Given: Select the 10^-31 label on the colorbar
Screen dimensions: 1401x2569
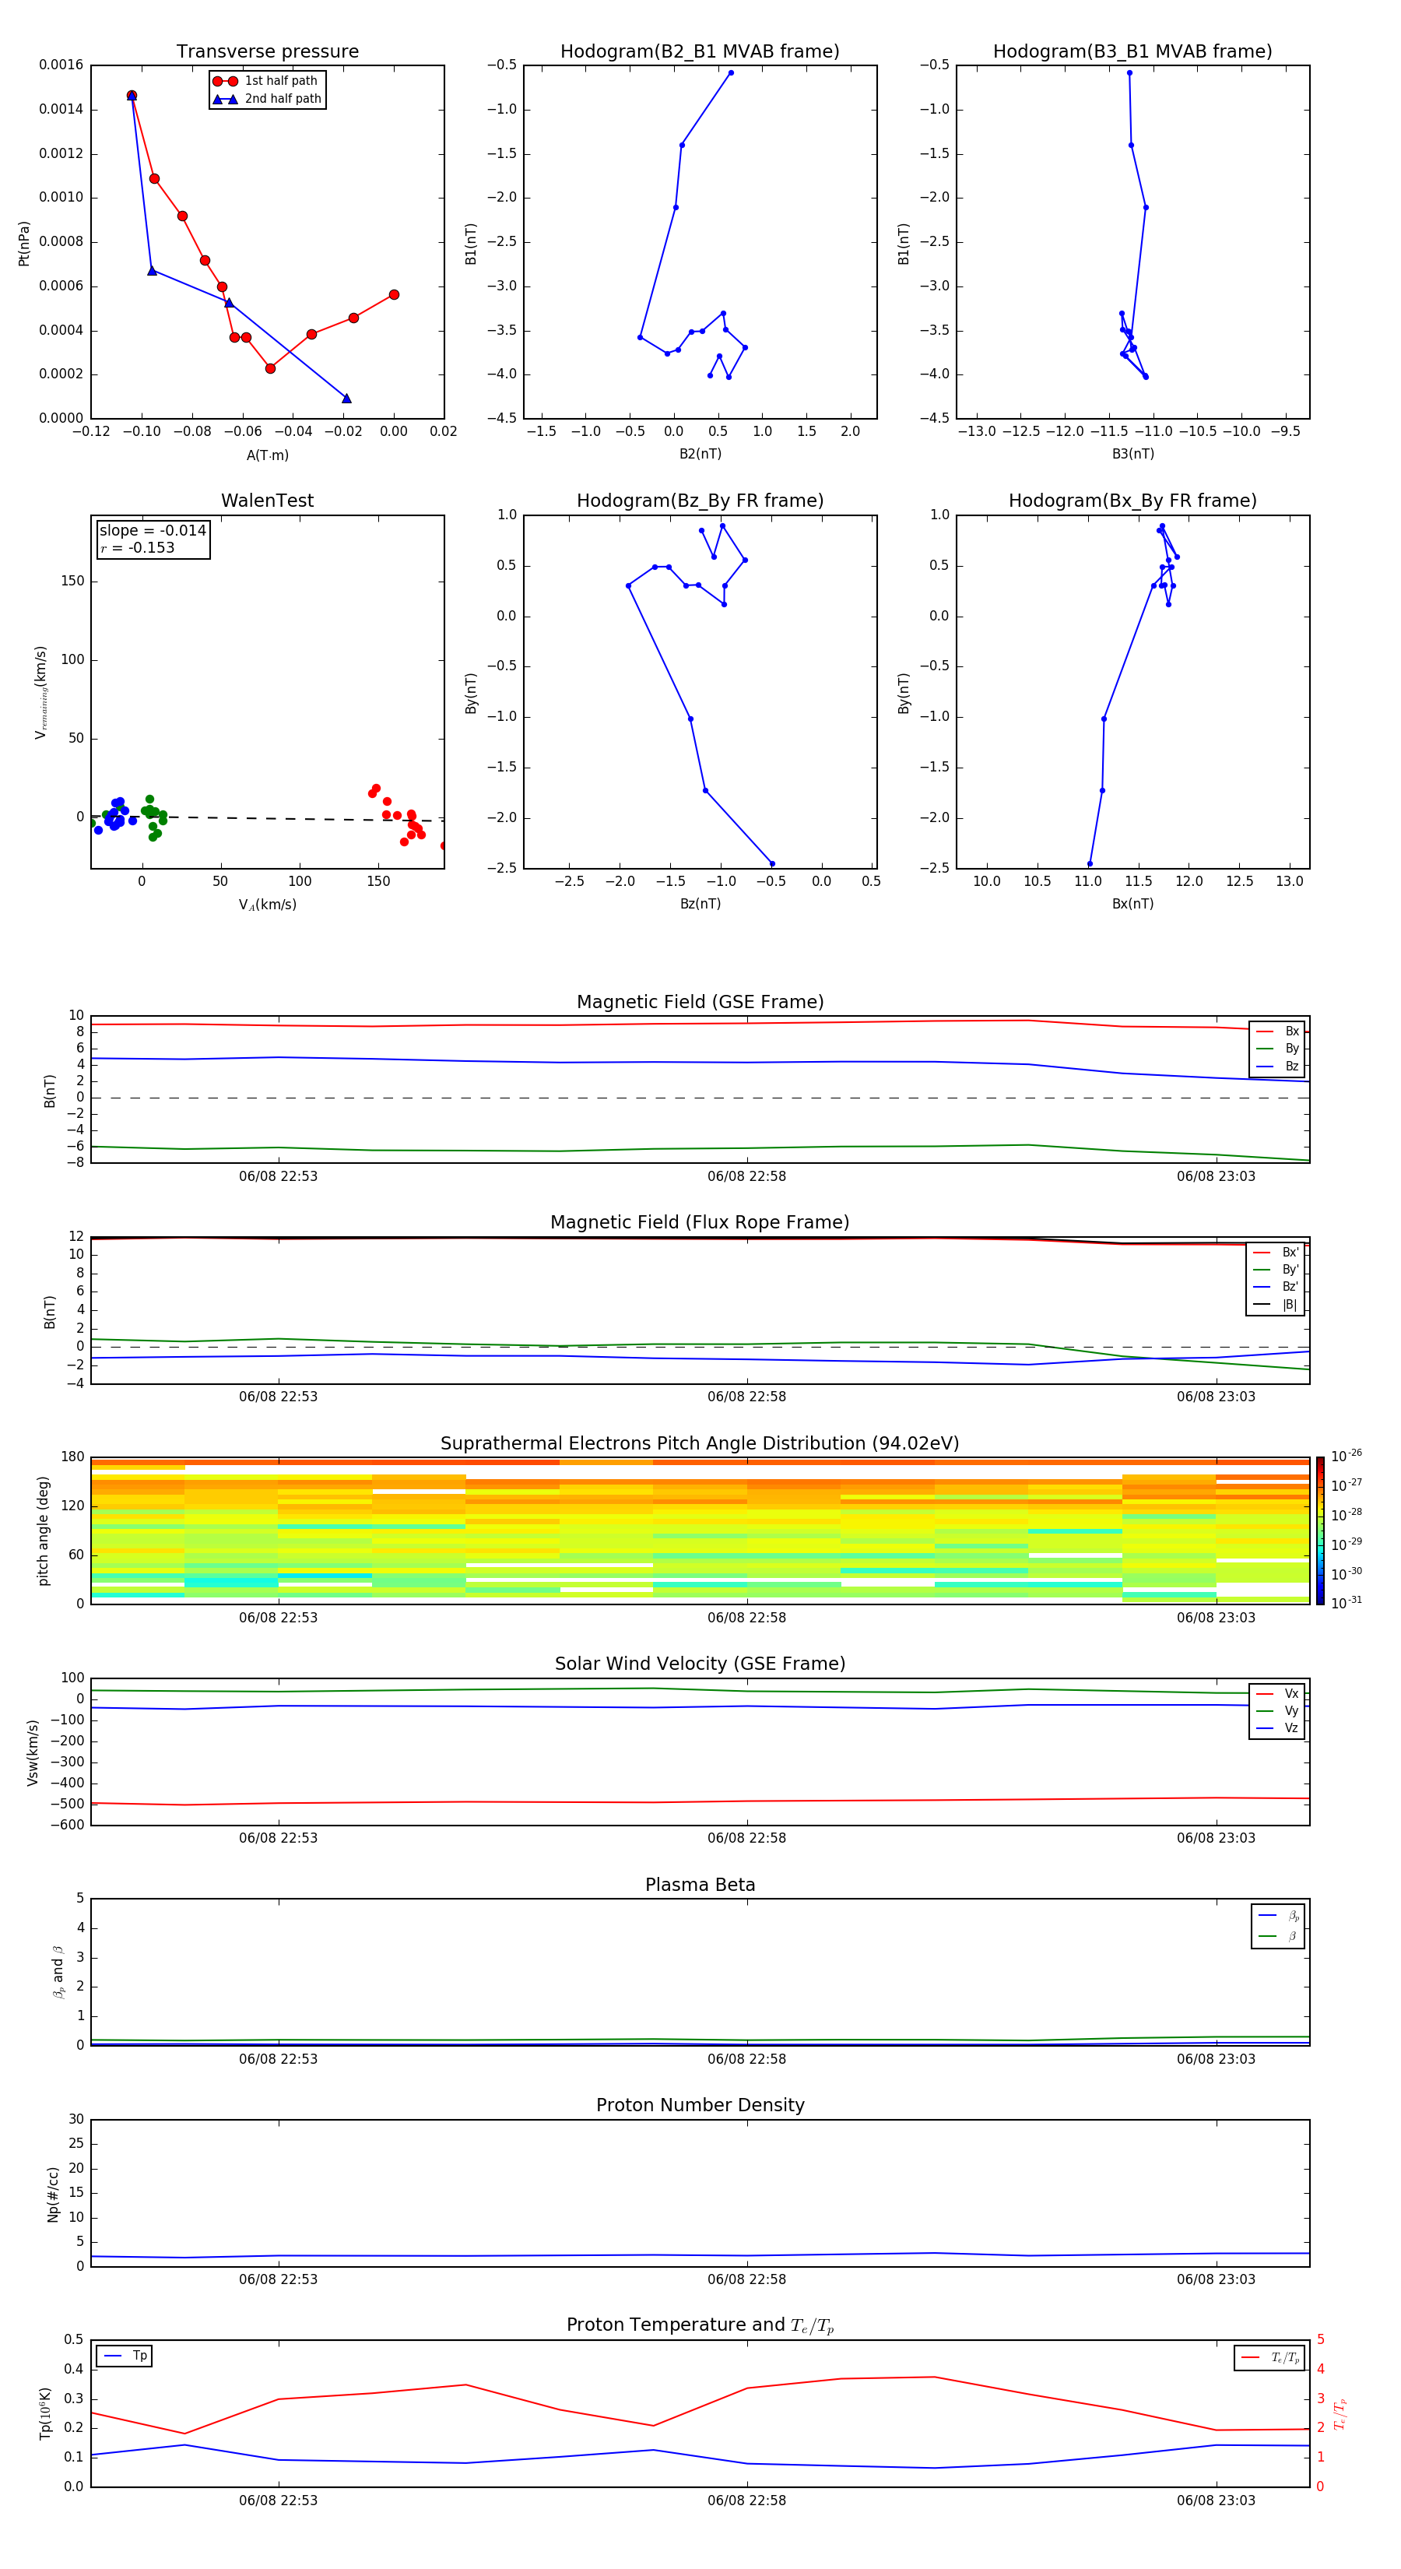Looking at the screenshot, I should (x=1347, y=1603).
